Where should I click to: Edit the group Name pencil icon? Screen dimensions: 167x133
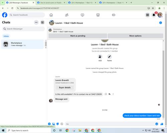[x=110, y=57]
